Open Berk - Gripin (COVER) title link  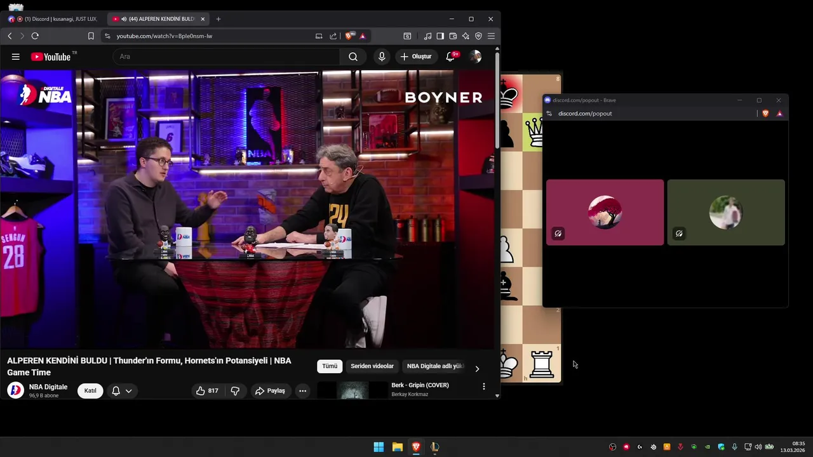[x=420, y=385]
